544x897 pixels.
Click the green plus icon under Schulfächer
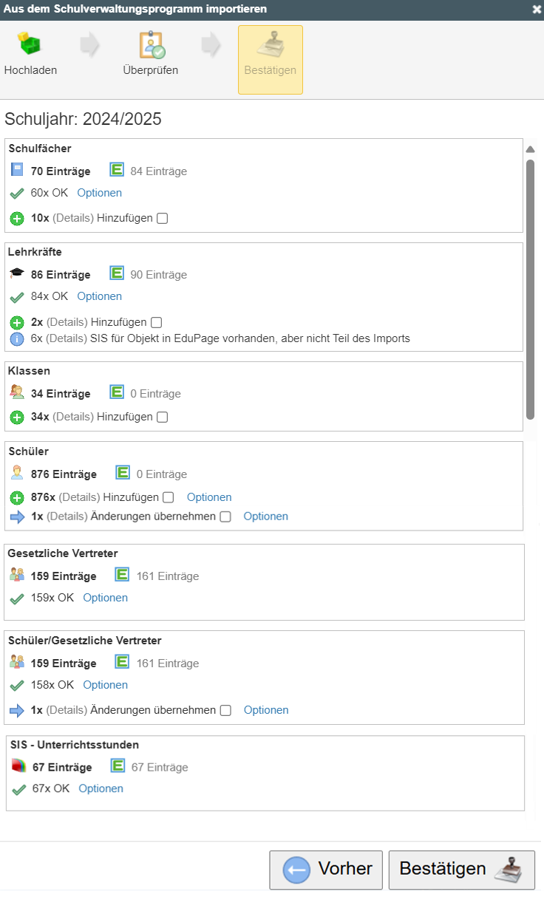tap(17, 219)
